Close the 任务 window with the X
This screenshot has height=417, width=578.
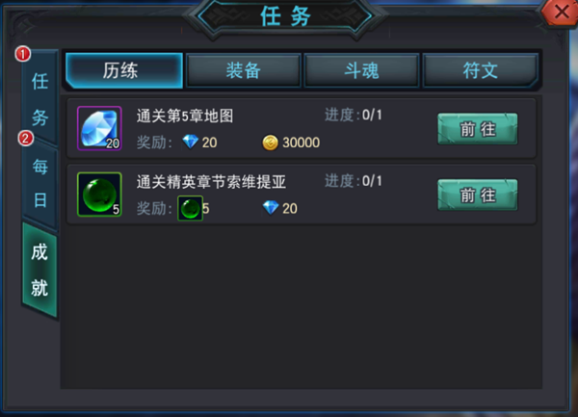[x=561, y=12]
